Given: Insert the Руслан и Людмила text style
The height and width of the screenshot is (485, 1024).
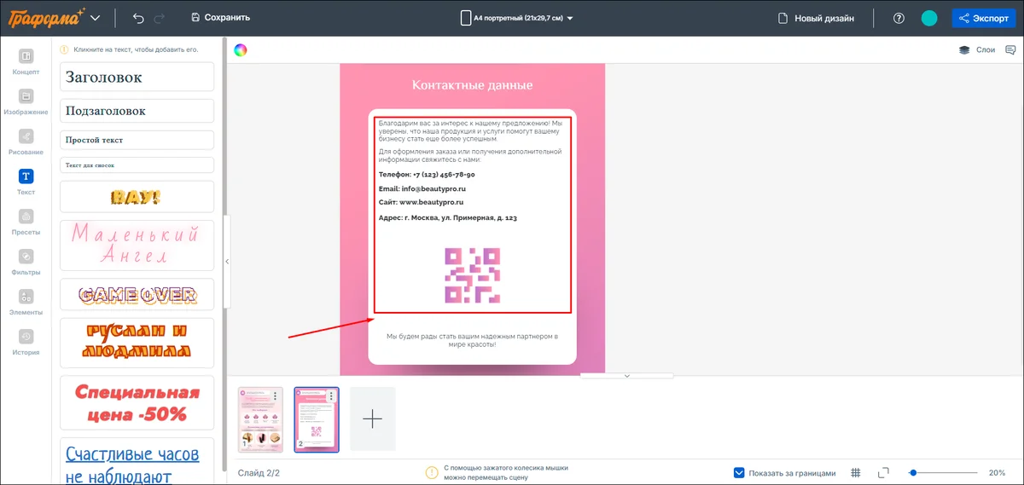Looking at the screenshot, I should [x=137, y=343].
